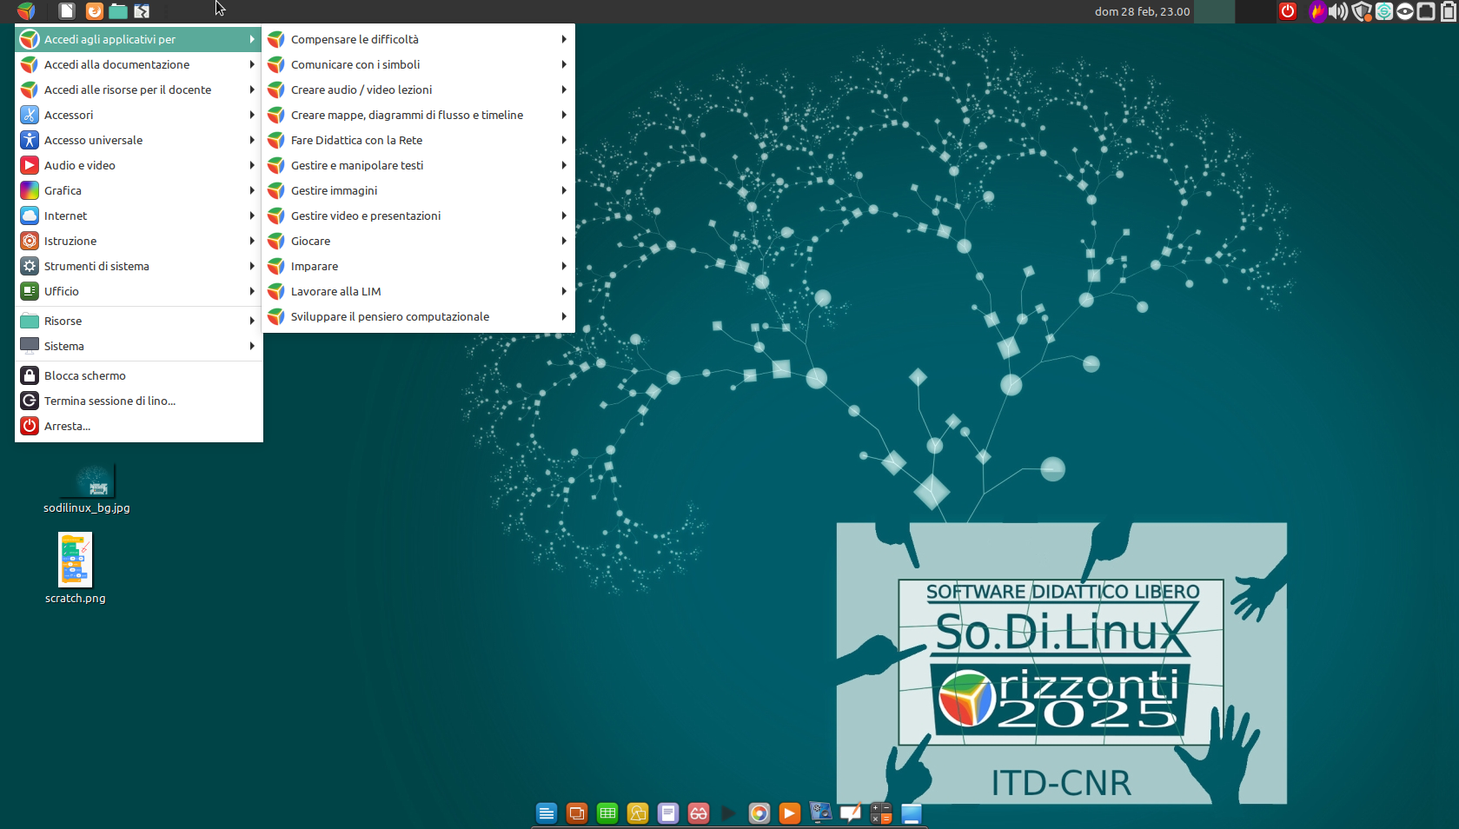Viewport: 1459px width, 829px height.
Task: Open the calculator icon in the dock
Action: coord(880,813)
